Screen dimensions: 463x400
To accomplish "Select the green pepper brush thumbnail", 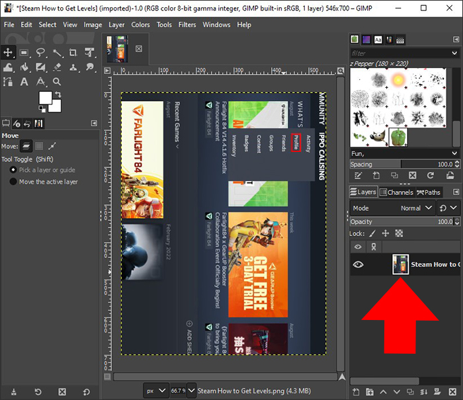I will pos(398,136).
